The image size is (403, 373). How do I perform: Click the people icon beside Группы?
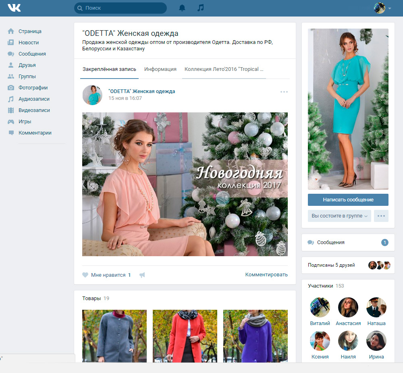(11, 77)
